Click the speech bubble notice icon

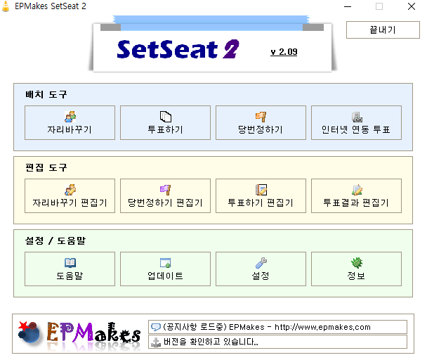click(156, 327)
